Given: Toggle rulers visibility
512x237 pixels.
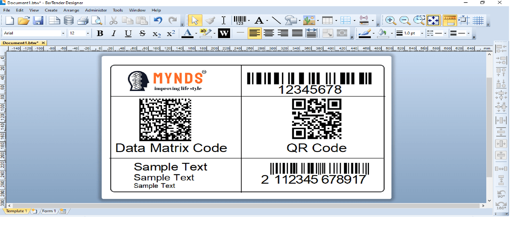Looking at the screenshot, I should point(449,20).
